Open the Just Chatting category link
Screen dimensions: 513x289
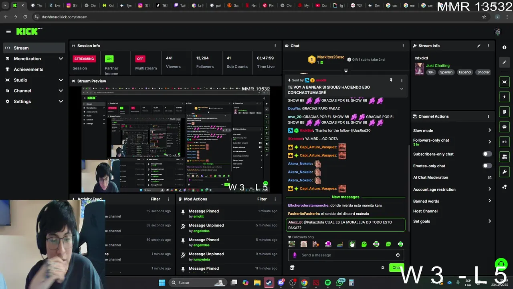point(438,65)
